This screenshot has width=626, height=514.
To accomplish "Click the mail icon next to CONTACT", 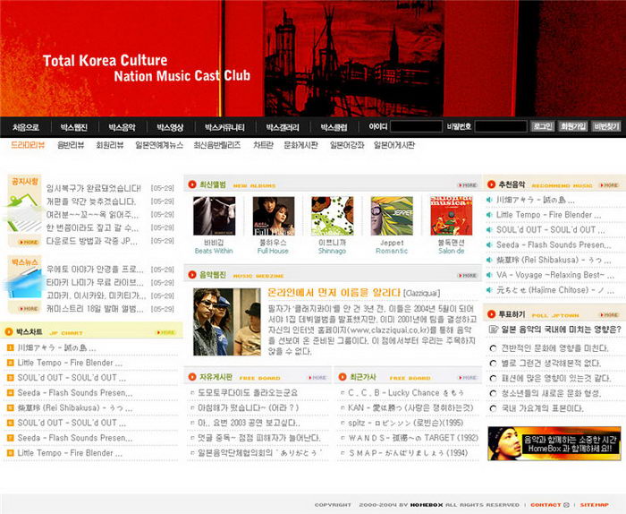I will tap(566, 505).
